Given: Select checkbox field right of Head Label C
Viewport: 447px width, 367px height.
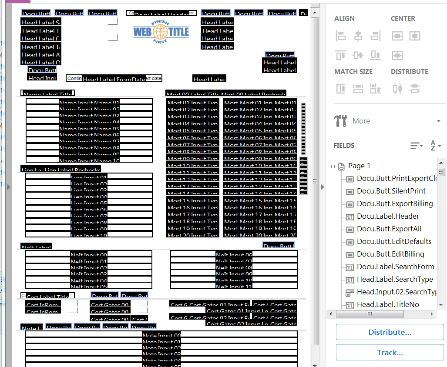Looking at the screenshot, I should tap(113, 37).
